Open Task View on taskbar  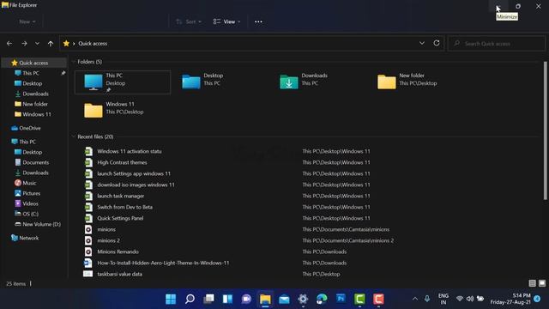(x=208, y=299)
